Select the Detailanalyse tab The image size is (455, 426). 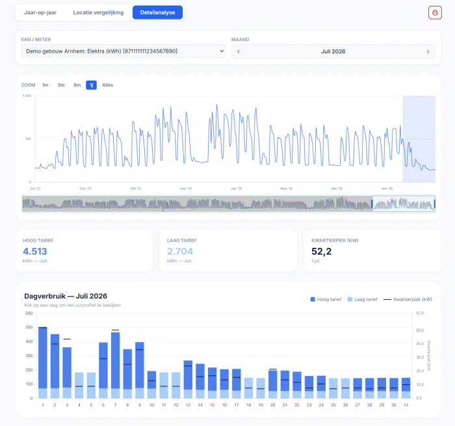tap(157, 12)
